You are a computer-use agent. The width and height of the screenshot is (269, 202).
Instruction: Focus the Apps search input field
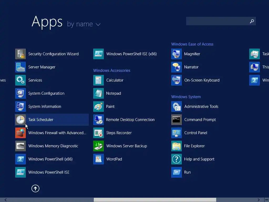221,21
